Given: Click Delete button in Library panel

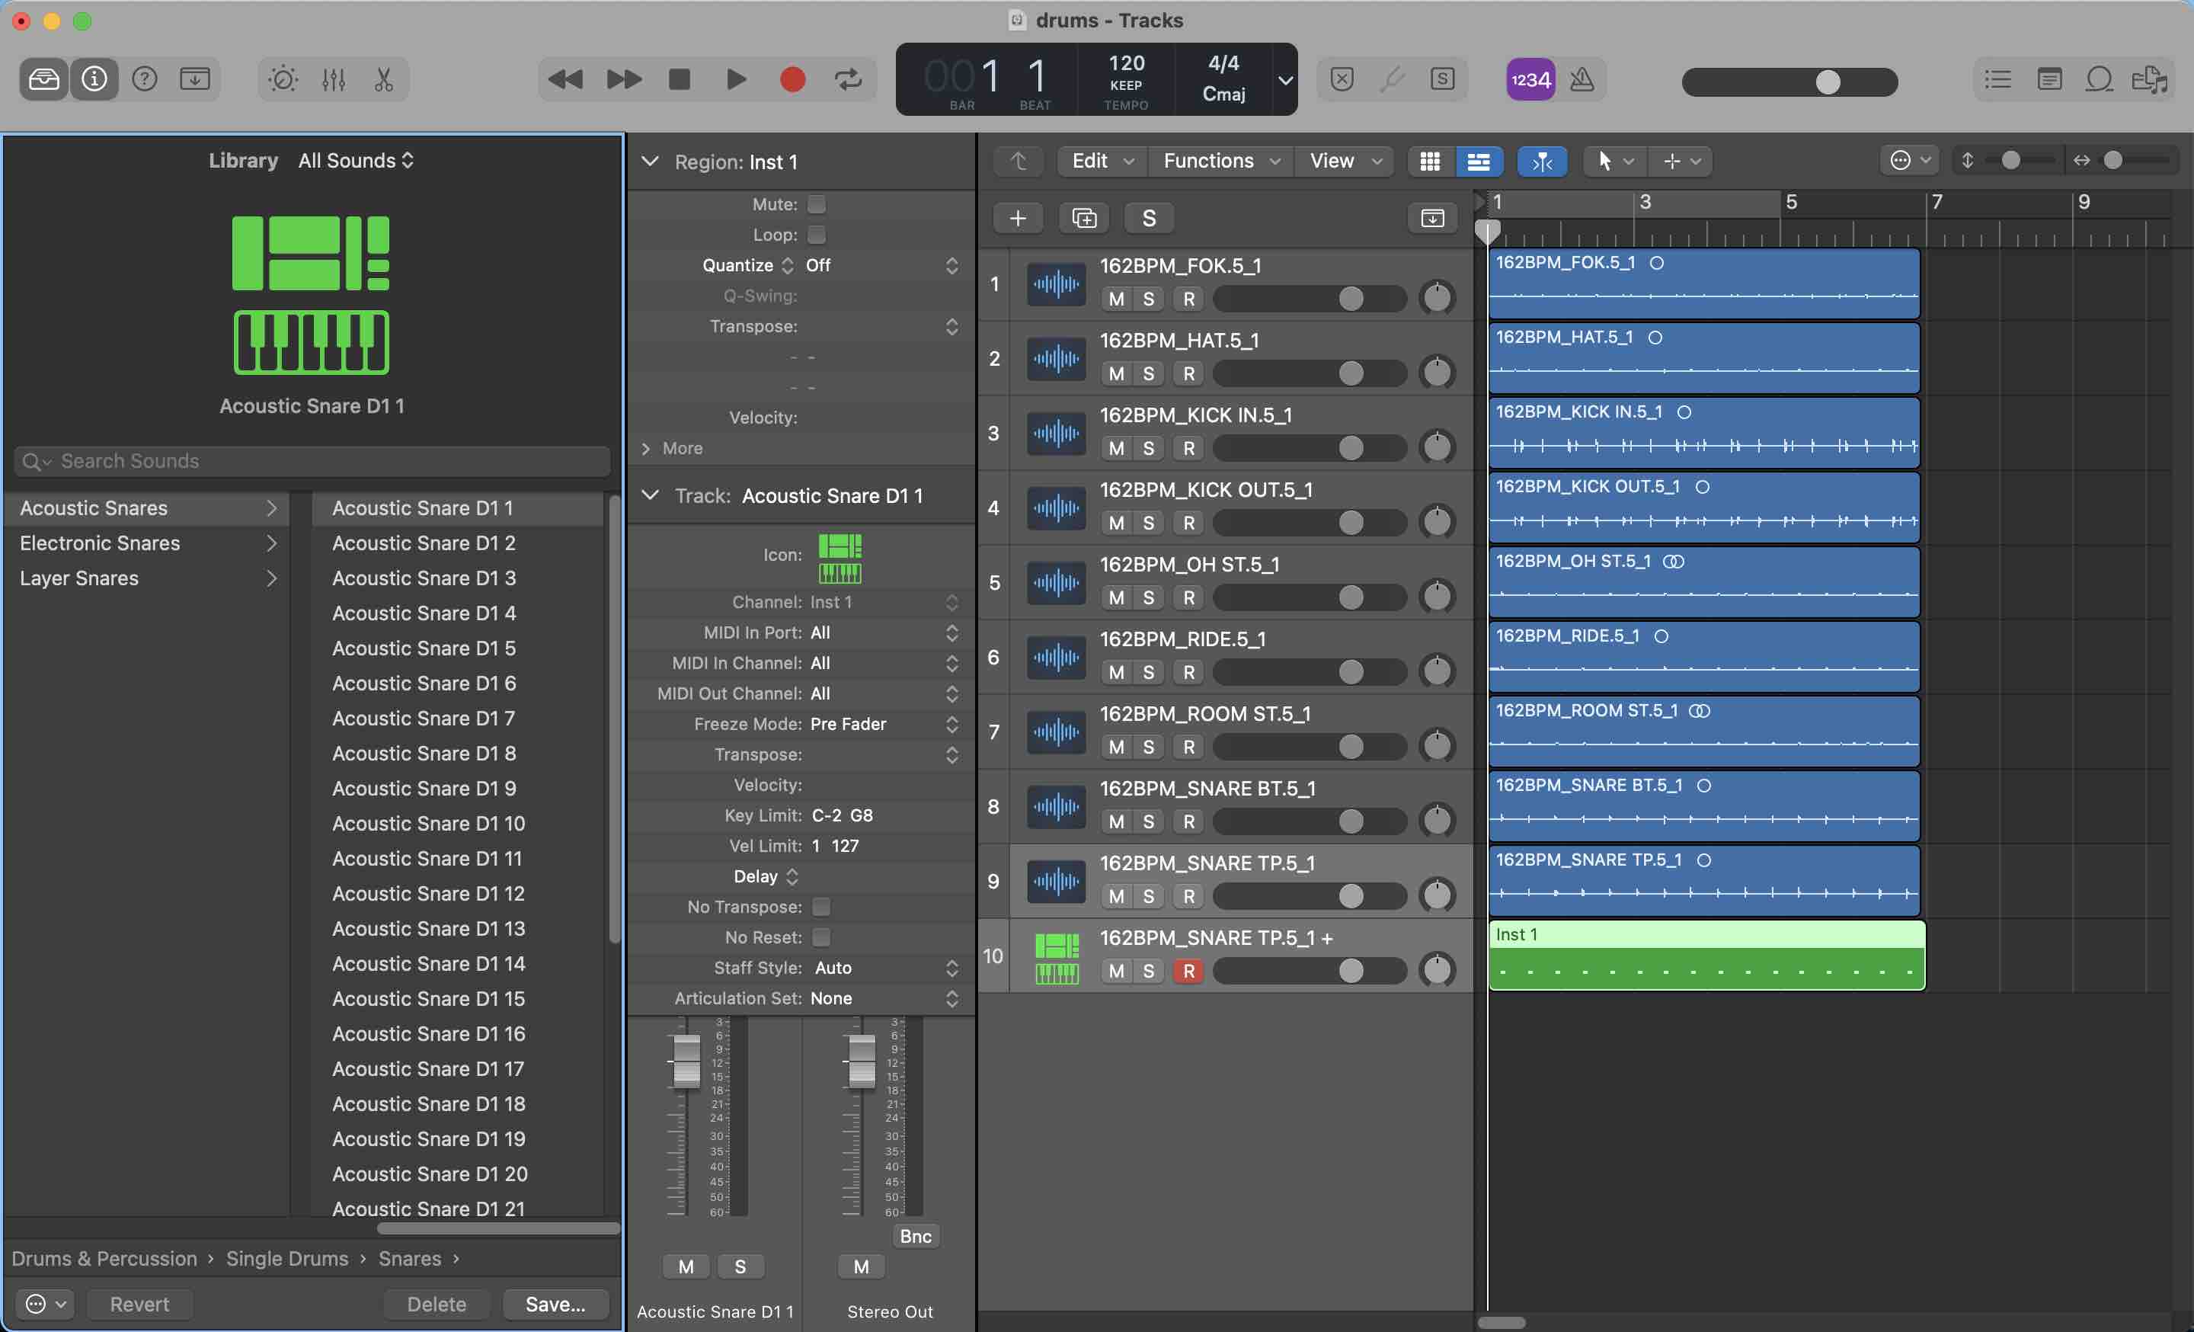Looking at the screenshot, I should tap(436, 1304).
